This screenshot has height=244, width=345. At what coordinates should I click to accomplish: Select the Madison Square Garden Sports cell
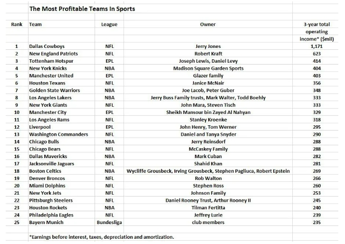(x=208, y=68)
